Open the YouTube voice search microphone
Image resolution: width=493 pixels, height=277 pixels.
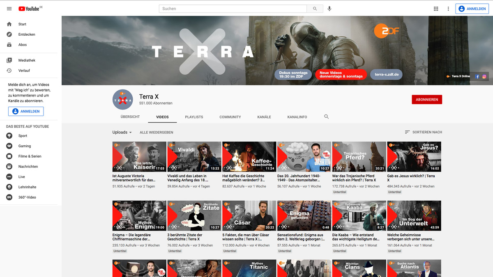pyautogui.click(x=329, y=8)
